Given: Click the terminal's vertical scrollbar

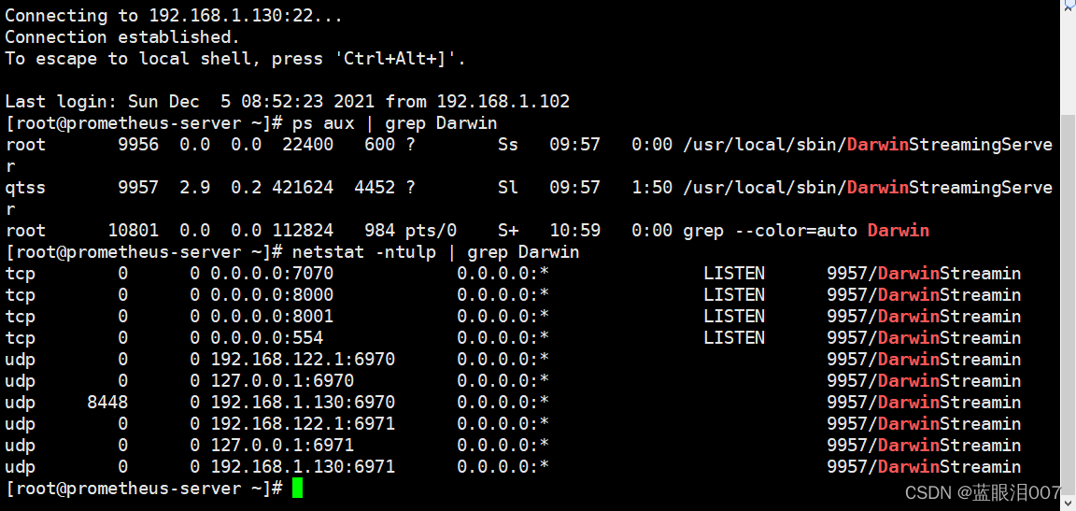Looking at the screenshot, I should [x=1067, y=255].
